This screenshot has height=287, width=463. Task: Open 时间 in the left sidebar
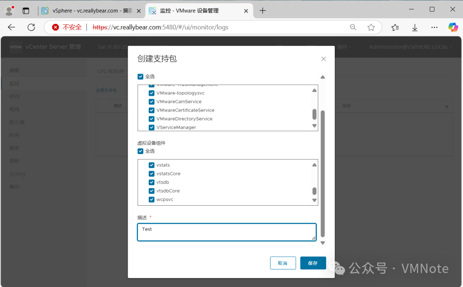point(14,135)
